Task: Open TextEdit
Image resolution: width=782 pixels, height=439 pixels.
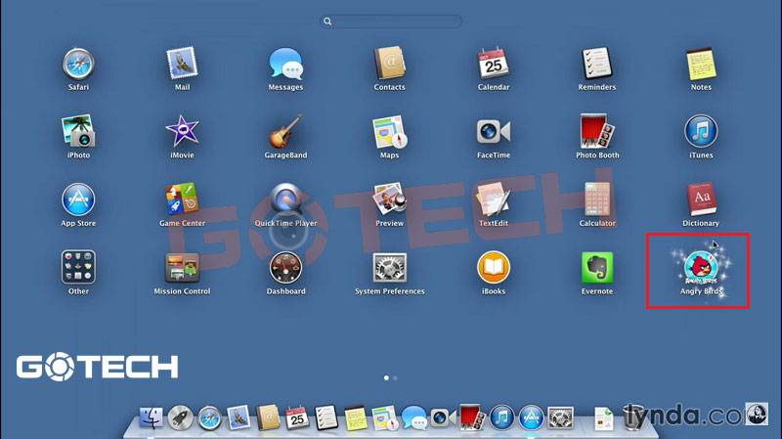Action: pyautogui.click(x=494, y=199)
